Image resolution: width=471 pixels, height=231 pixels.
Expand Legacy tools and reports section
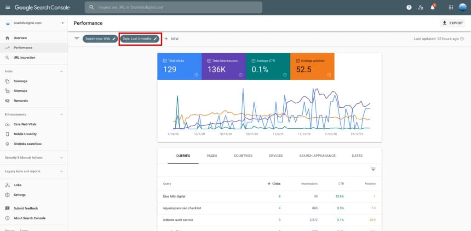pos(62,171)
